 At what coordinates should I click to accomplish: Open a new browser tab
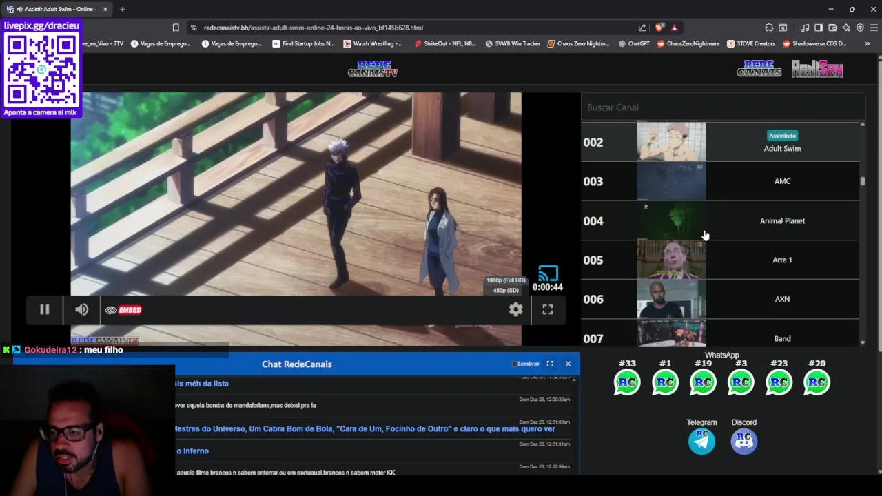click(x=122, y=9)
